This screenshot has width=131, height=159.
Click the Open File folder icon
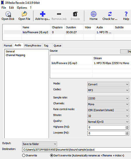pyautogui.click(x=24, y=14)
